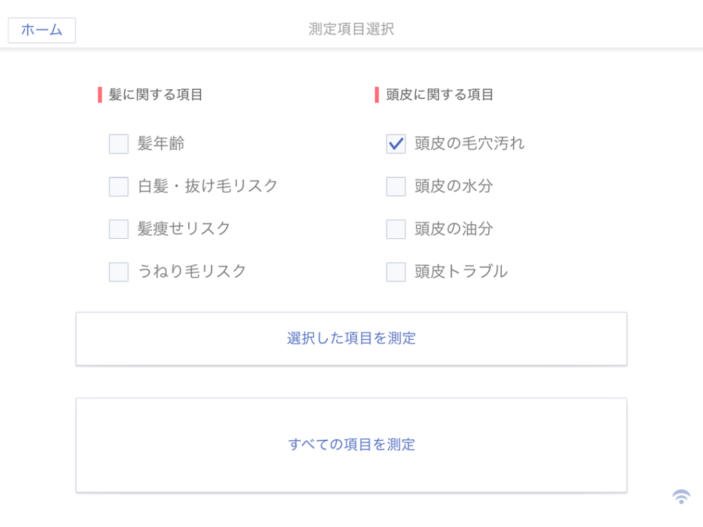This screenshot has width=703, height=527.
Task: Tick the 頭皮トラブル checkbox
Action: click(396, 272)
